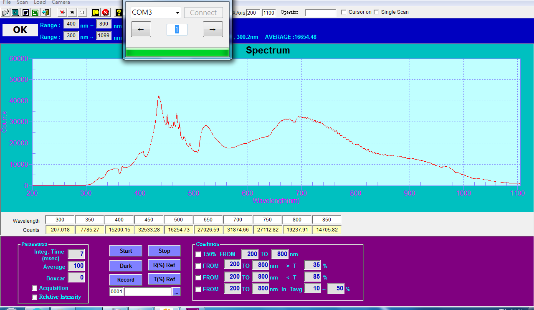Open the Load menu

coord(40,3)
